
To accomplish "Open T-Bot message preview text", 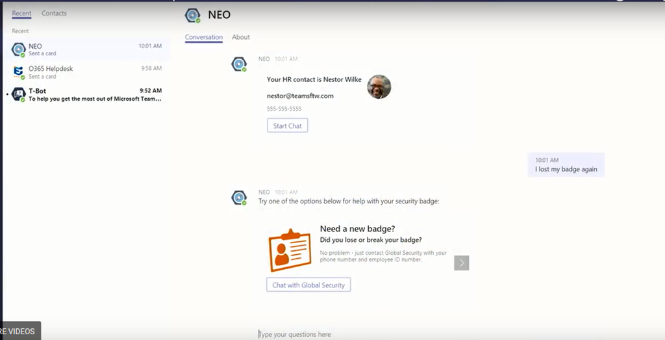I will [95, 99].
